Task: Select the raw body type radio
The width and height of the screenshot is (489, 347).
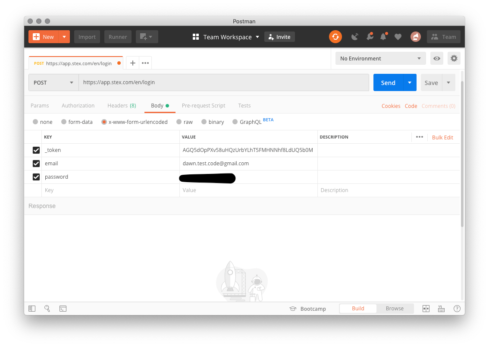Action: coord(179,122)
